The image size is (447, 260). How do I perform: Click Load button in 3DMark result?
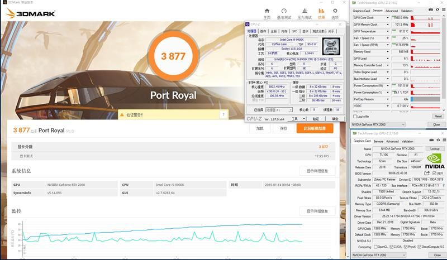pyautogui.click(x=260, y=128)
